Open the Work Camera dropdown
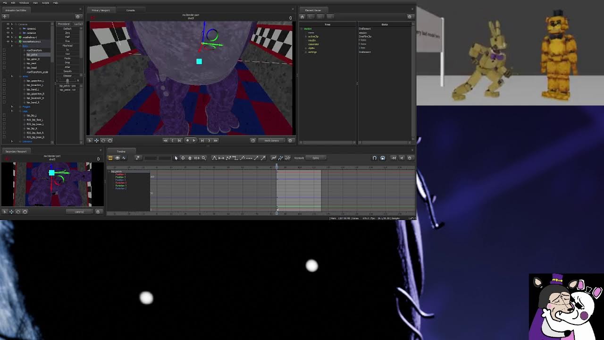Screen dimensions: 604x340 (x=271, y=140)
